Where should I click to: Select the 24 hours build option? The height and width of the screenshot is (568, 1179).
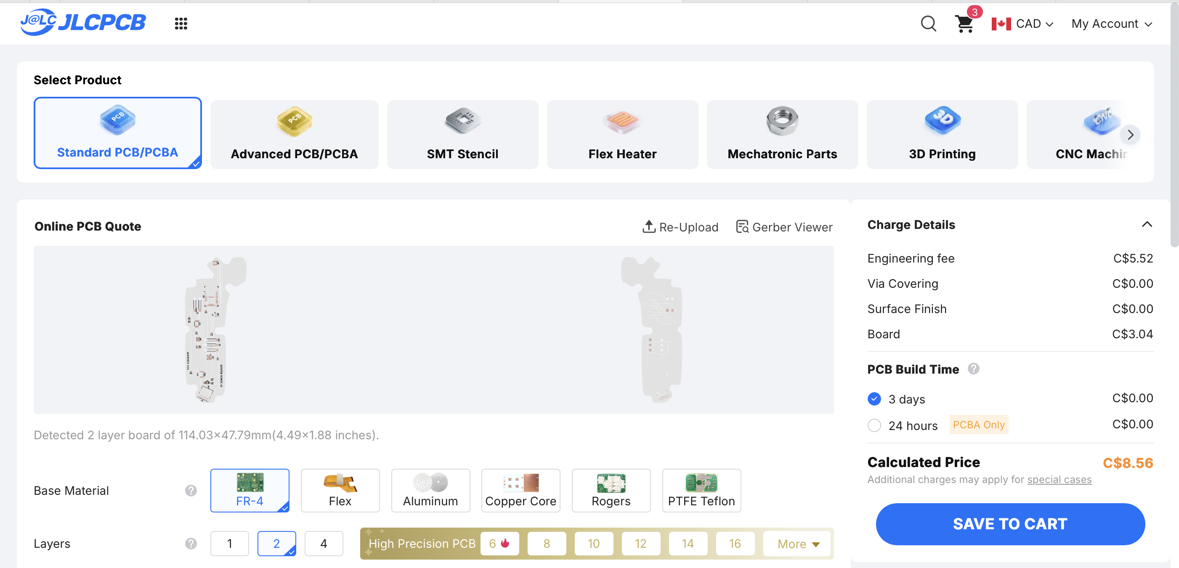(874, 425)
